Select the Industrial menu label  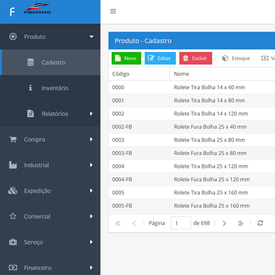[x=36, y=165]
